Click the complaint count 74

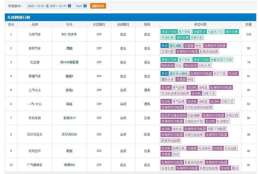[249, 62]
